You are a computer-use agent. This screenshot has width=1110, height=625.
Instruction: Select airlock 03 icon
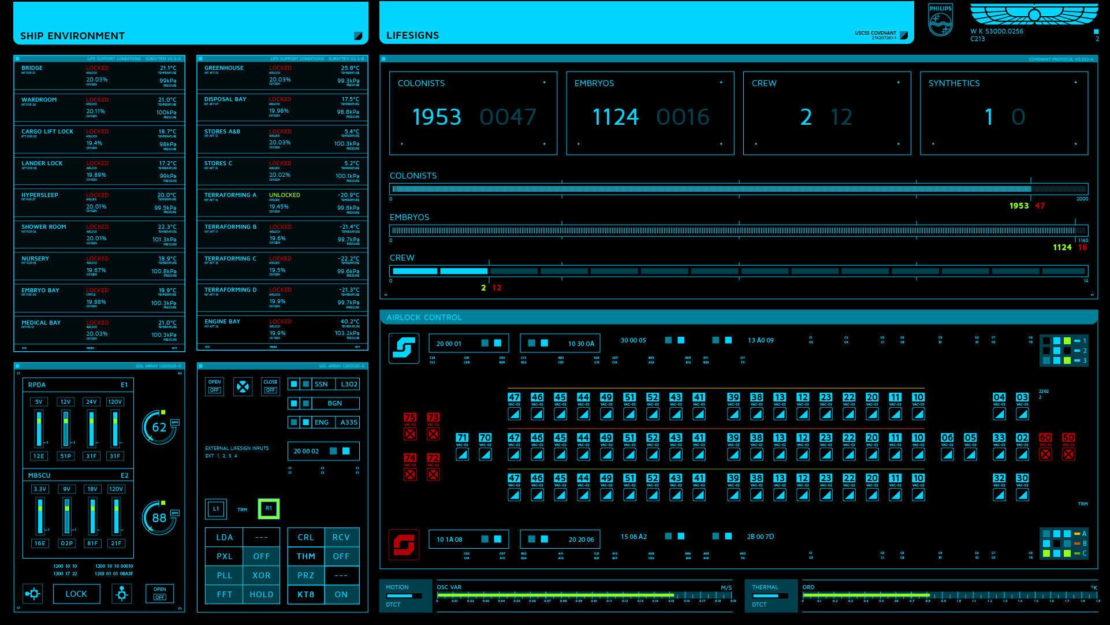(x=1022, y=414)
